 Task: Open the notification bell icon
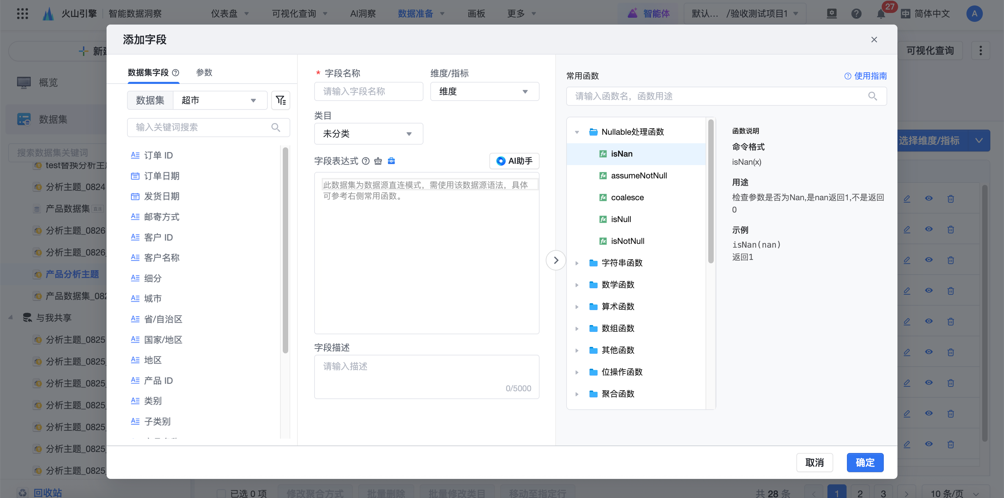(880, 14)
